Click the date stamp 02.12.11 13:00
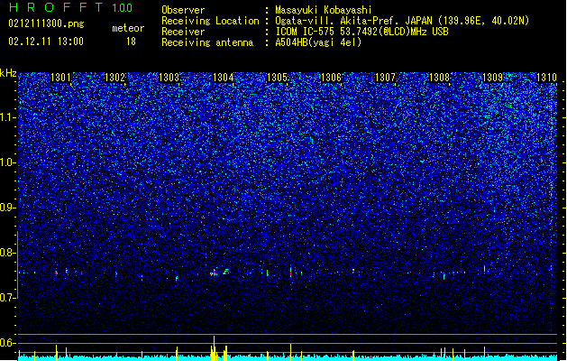567x361 pixels. pos(46,42)
